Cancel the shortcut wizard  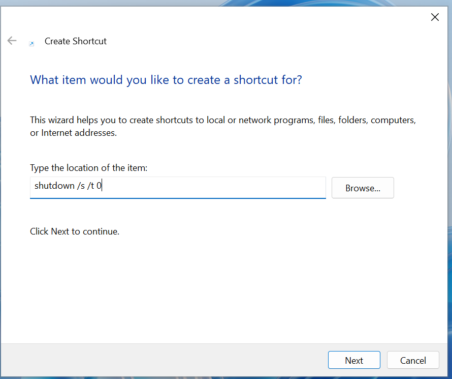pos(413,360)
